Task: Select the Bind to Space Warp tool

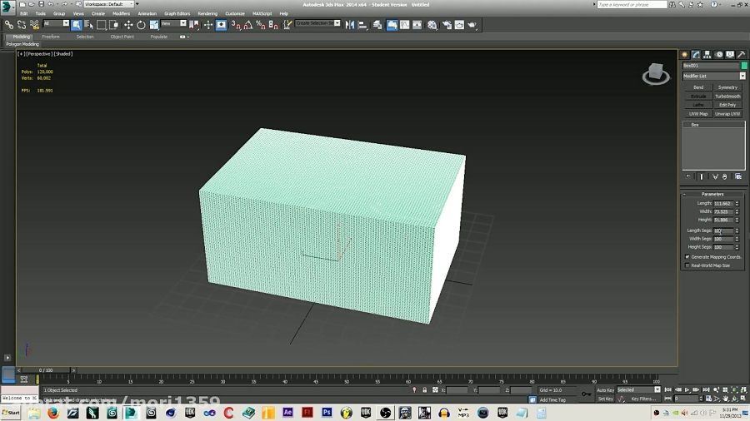Action: click(x=34, y=25)
